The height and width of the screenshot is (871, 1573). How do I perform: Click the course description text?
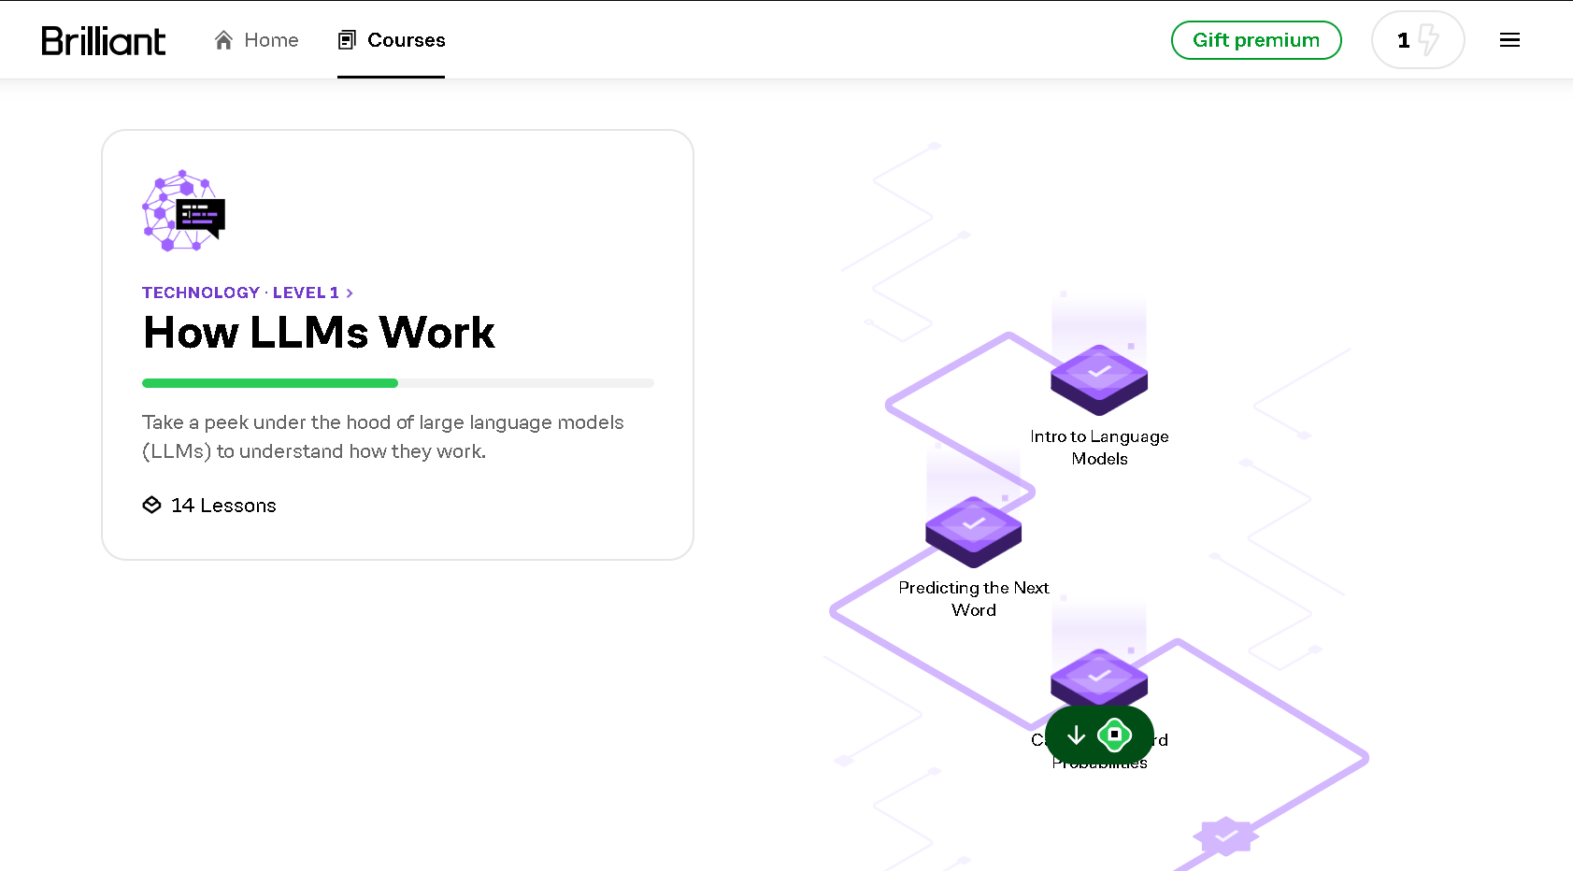tap(383, 436)
